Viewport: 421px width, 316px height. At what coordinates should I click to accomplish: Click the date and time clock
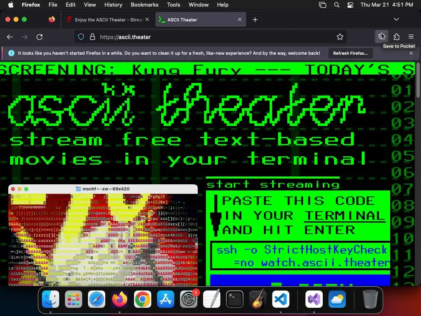386,5
